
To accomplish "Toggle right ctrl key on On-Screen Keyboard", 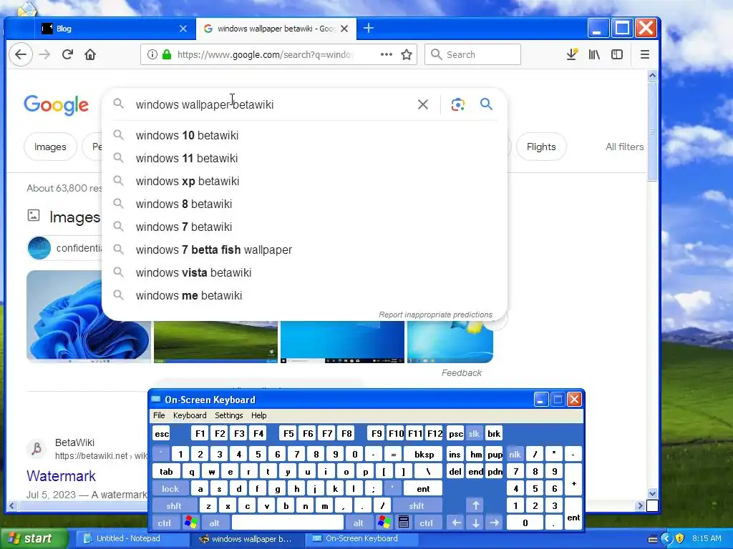I will (426, 523).
